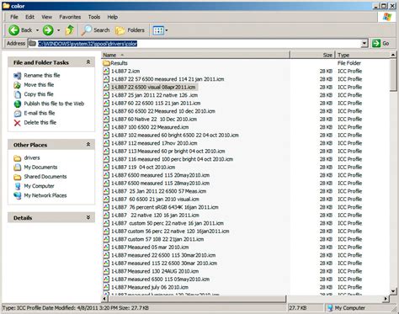Viewport: 399px width, 314px height.
Task: Open My Computer in Other Places
Action: 39,186
